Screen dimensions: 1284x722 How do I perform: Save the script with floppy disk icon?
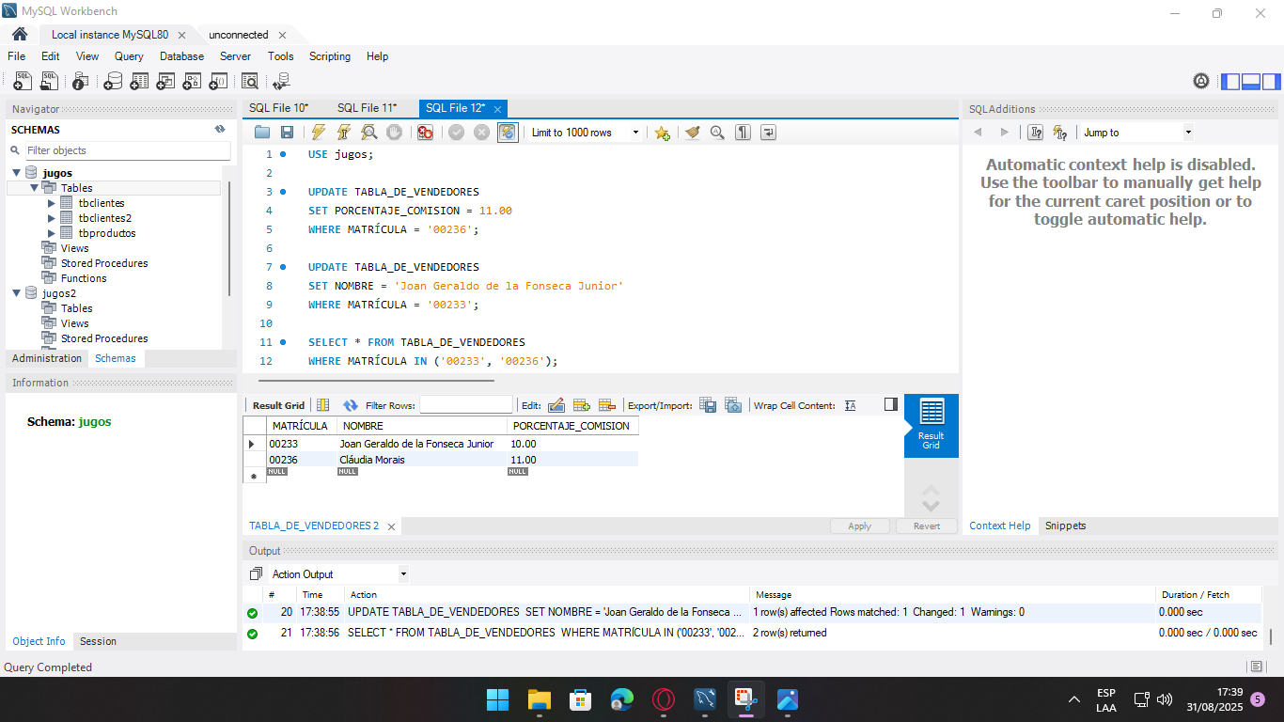tap(288, 133)
